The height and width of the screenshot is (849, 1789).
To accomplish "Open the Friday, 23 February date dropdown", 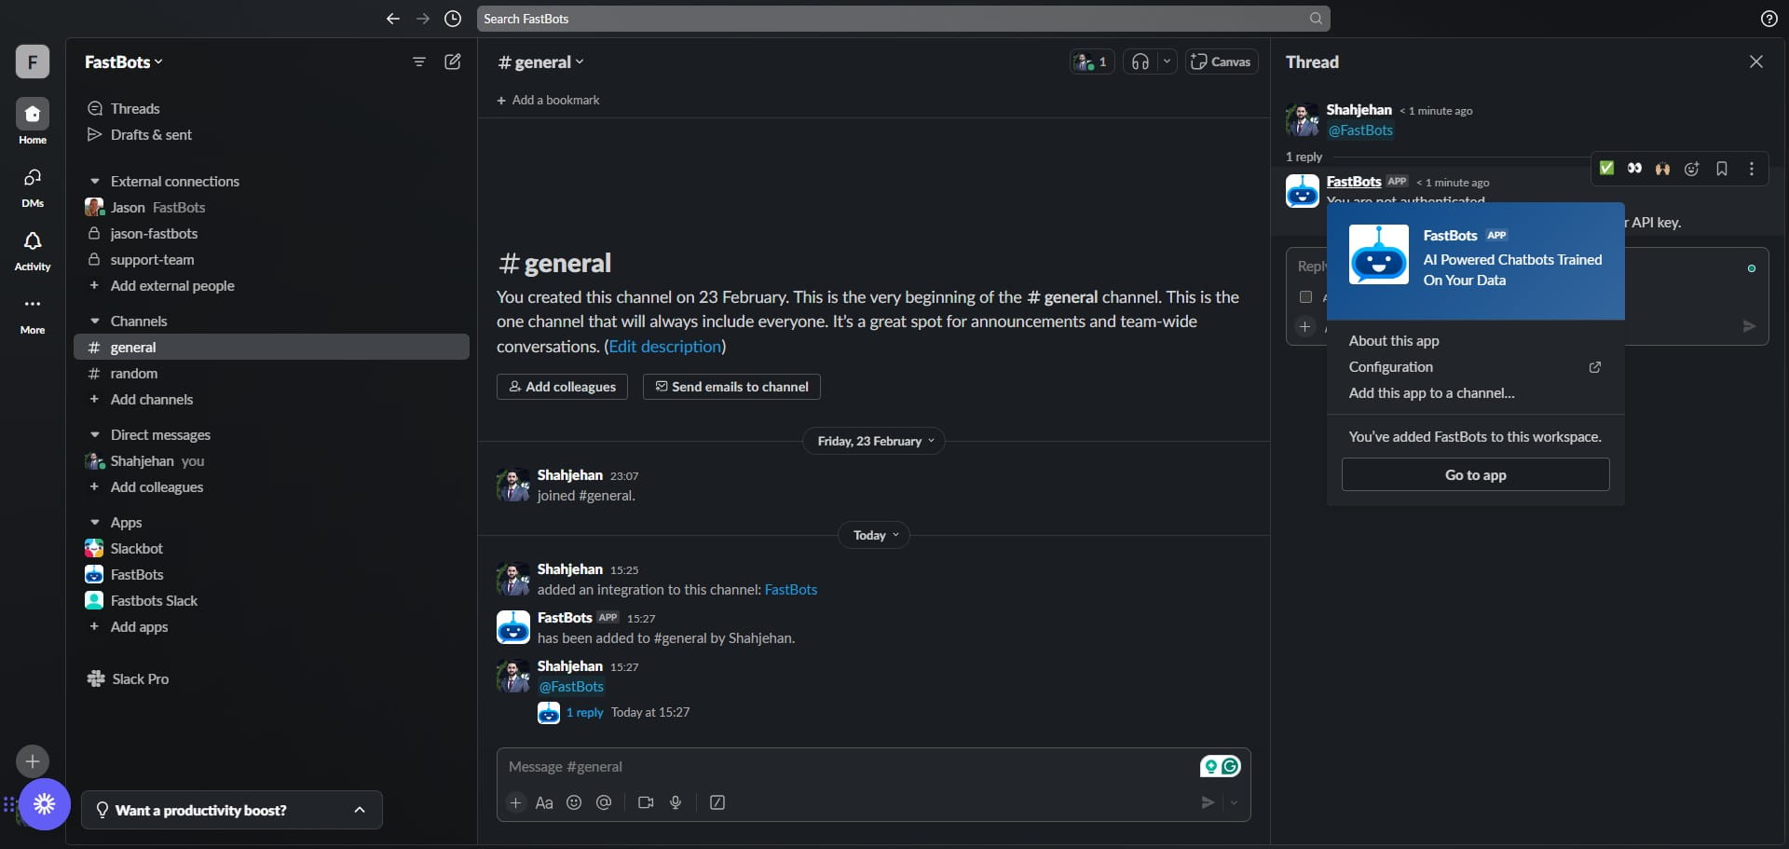I will (x=874, y=441).
